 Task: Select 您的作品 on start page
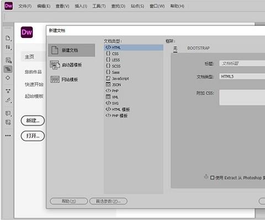[x=33, y=71]
